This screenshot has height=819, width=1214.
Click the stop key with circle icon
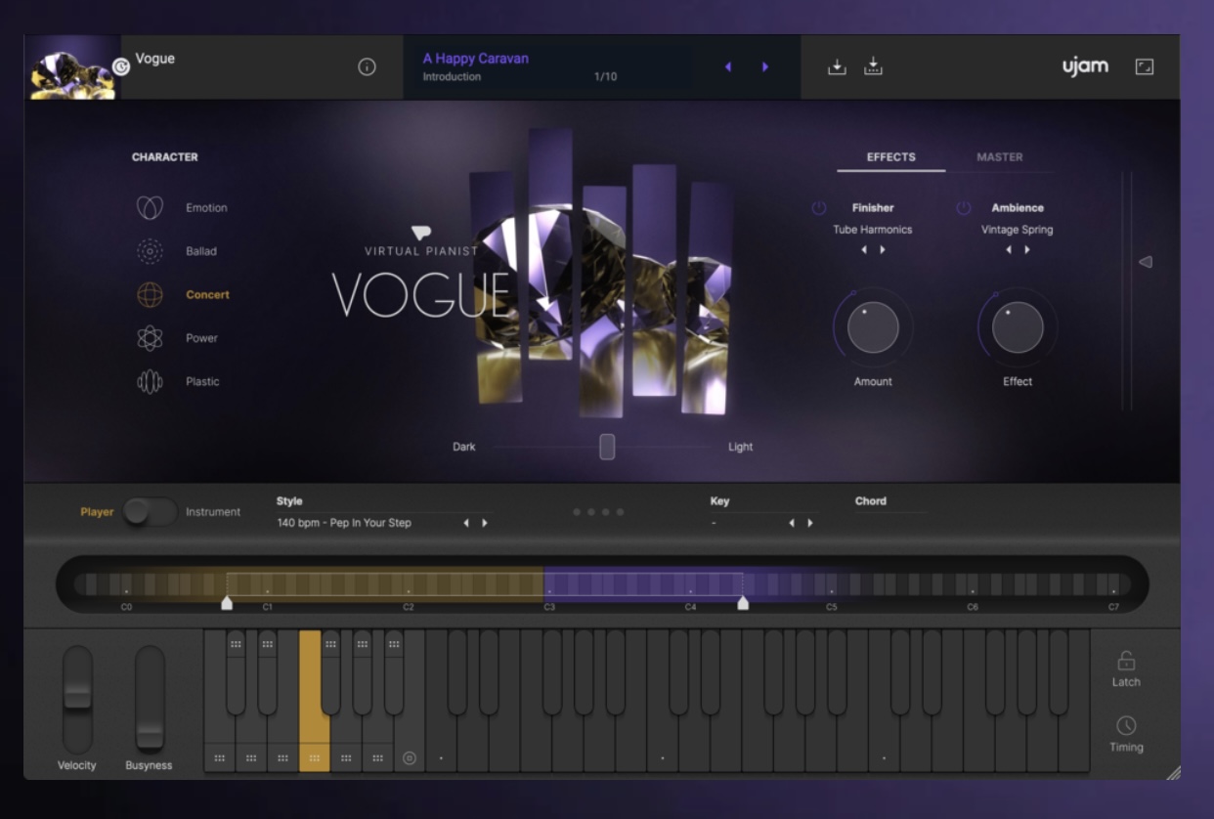[x=410, y=757]
